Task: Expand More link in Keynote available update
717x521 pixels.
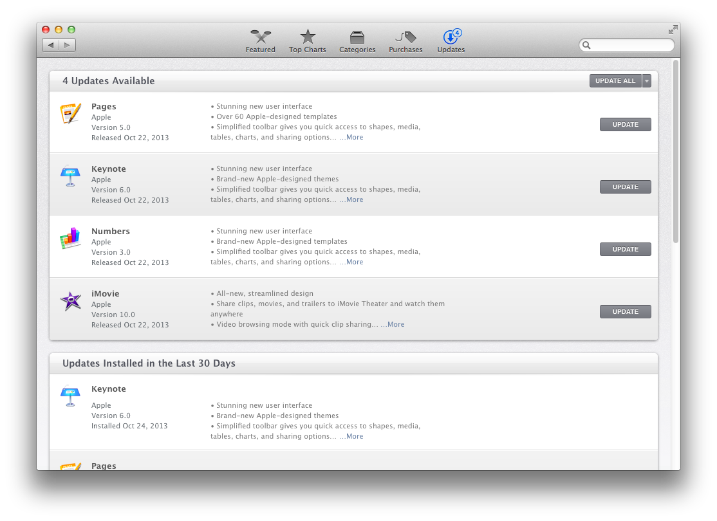Action: click(355, 199)
